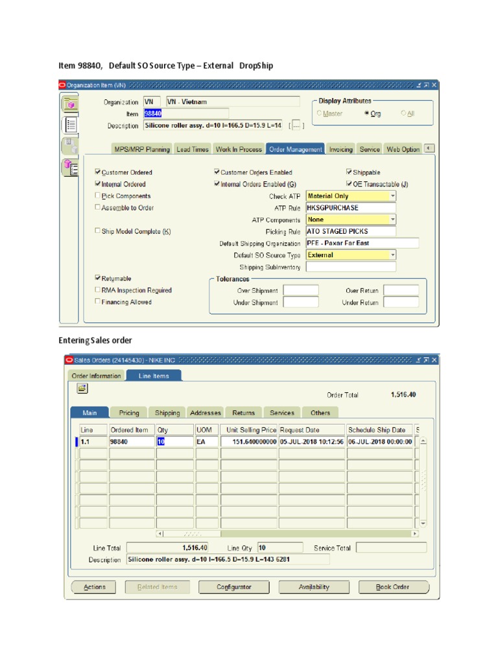Click the Oracle logo icon in the Sales Orders title bar
Viewport: 498px width, 665px height.
point(69,360)
